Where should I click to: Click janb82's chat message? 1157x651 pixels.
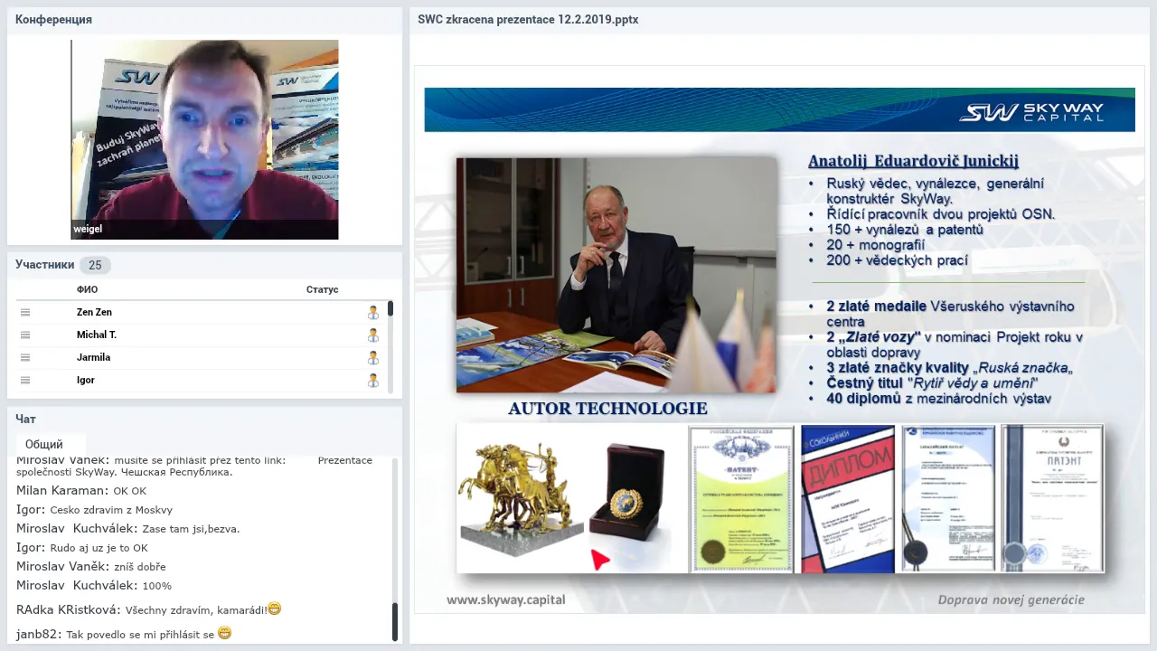(x=124, y=634)
